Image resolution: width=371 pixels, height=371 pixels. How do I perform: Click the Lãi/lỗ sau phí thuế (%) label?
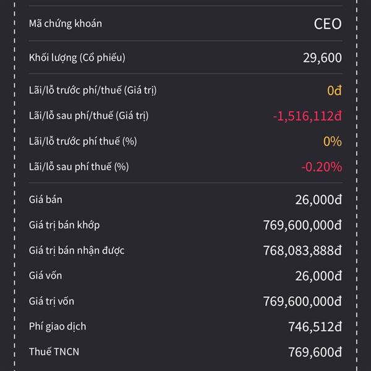pos(79,167)
